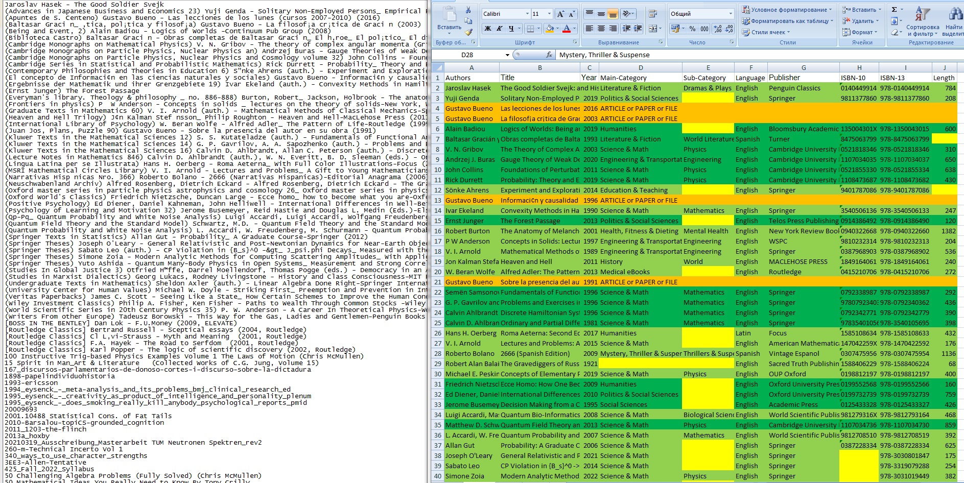Increase font size with the large A icon

(561, 14)
